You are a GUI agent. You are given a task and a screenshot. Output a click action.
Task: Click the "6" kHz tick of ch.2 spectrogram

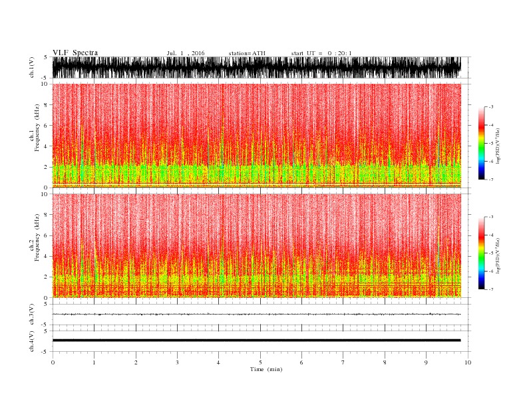point(47,235)
